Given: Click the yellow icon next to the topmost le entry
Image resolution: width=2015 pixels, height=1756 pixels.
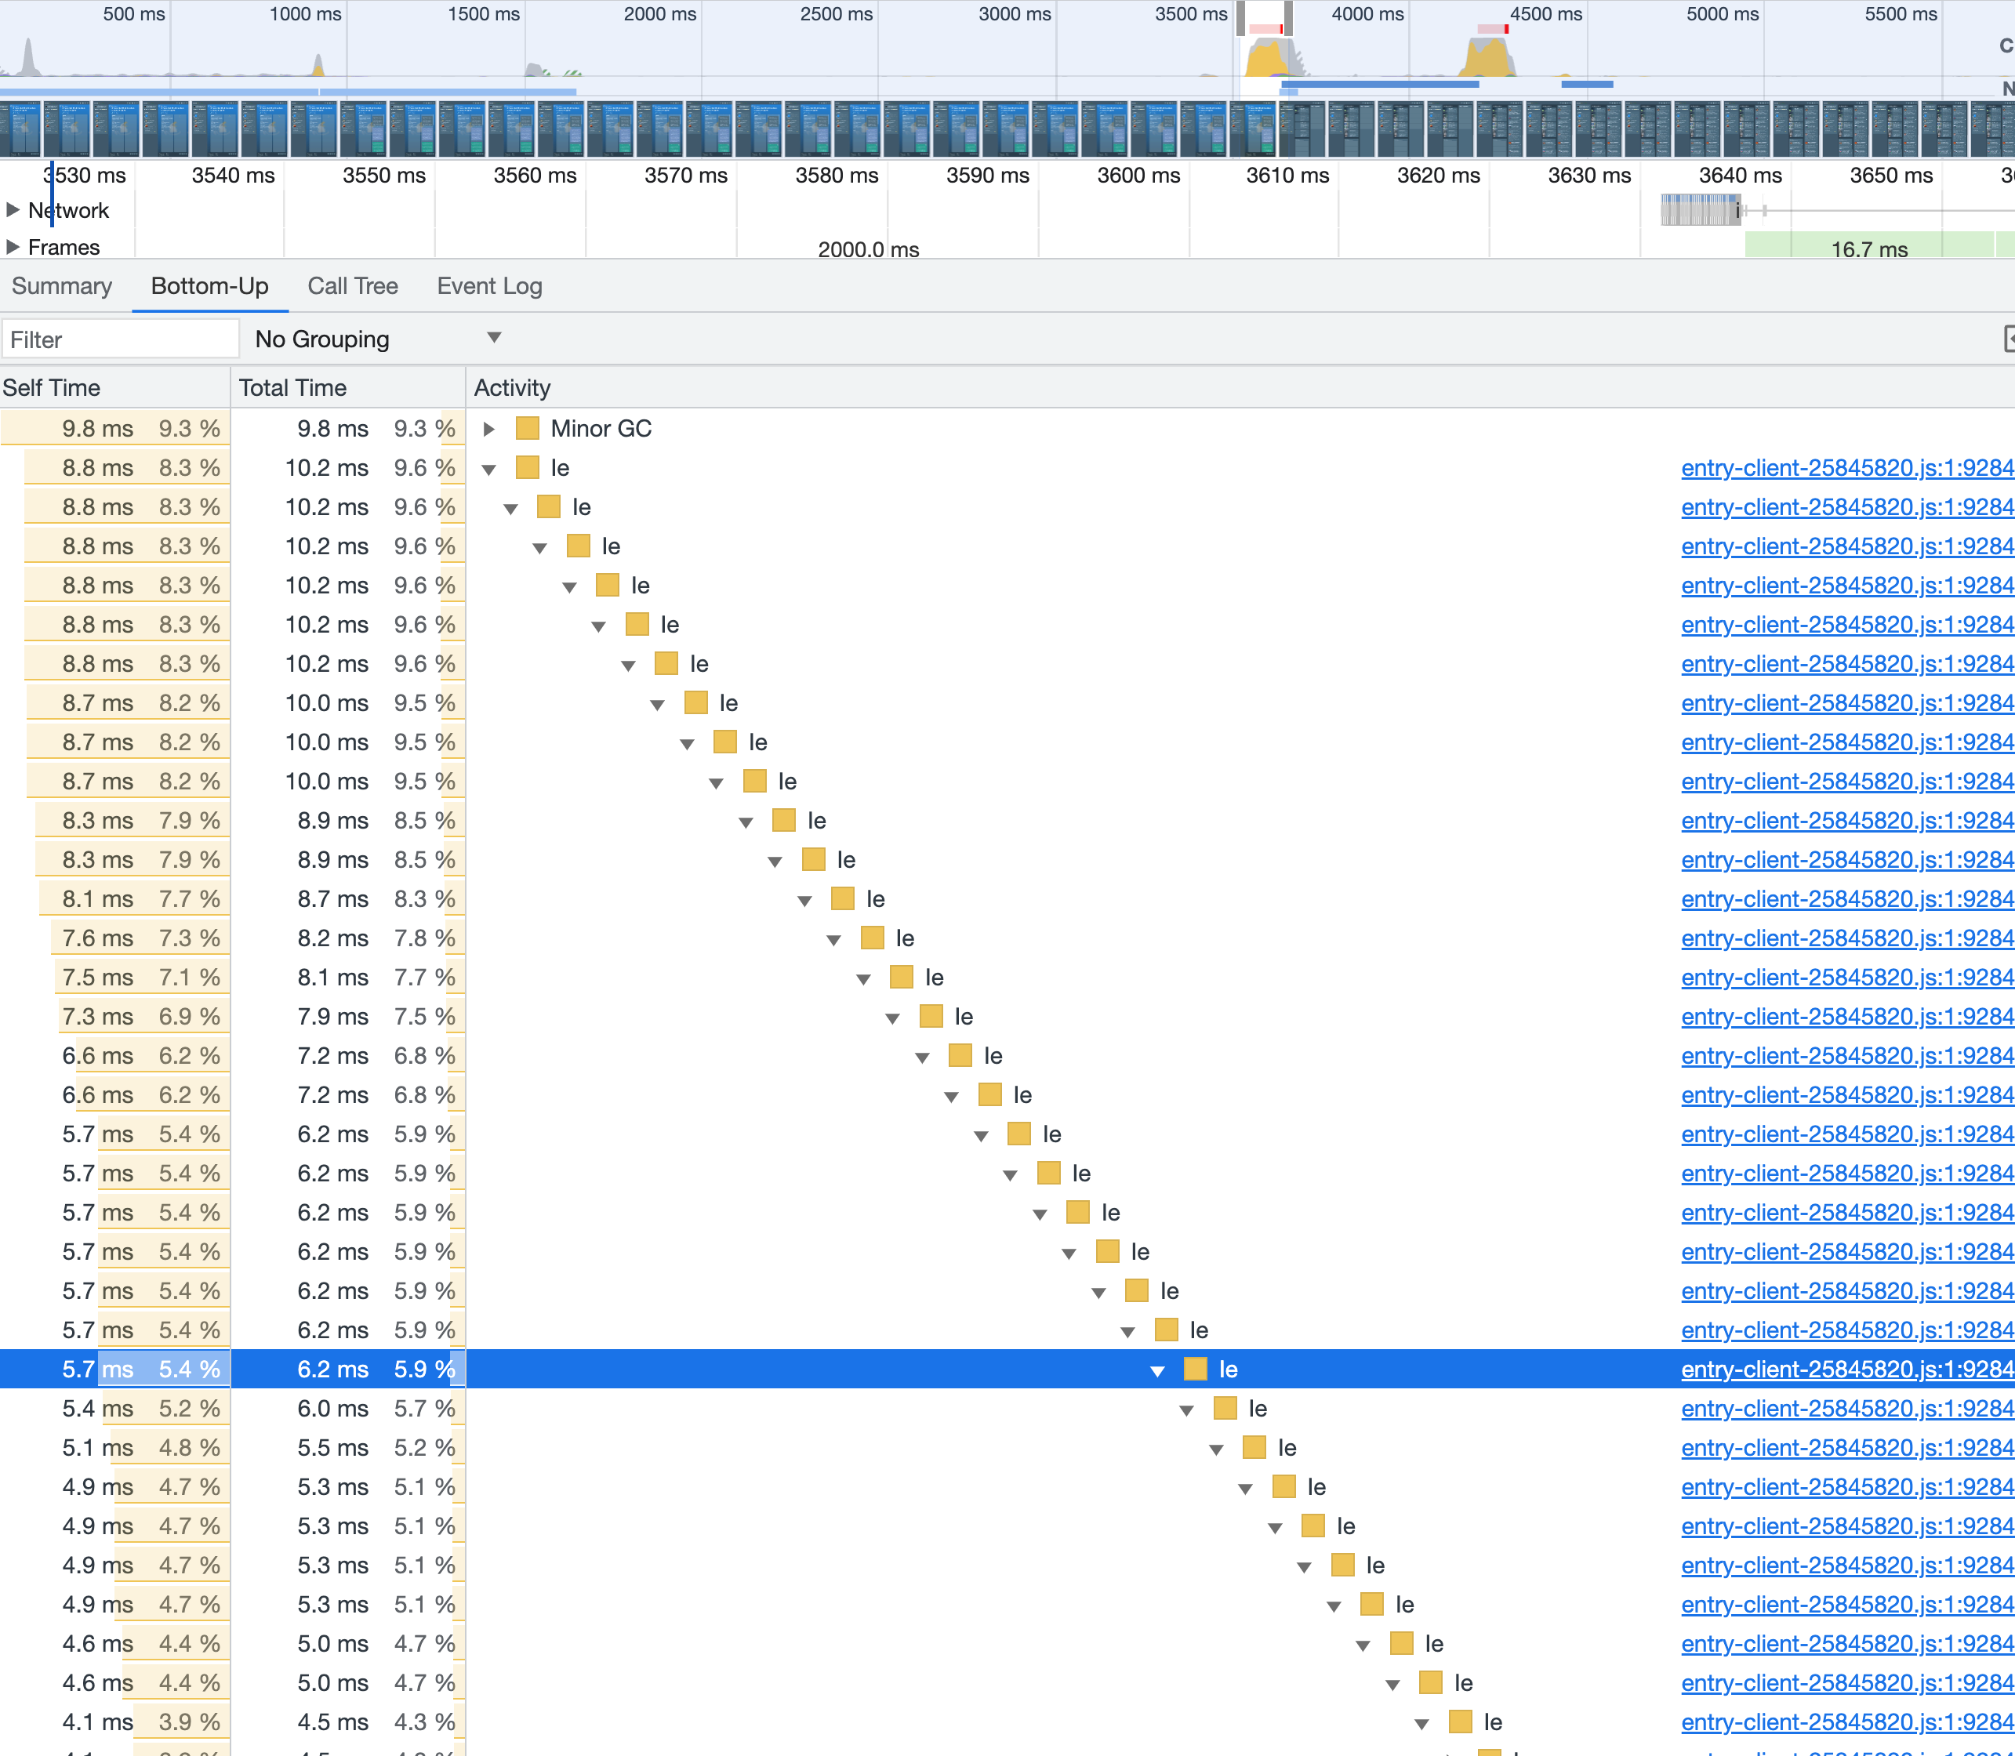Looking at the screenshot, I should click(x=528, y=467).
